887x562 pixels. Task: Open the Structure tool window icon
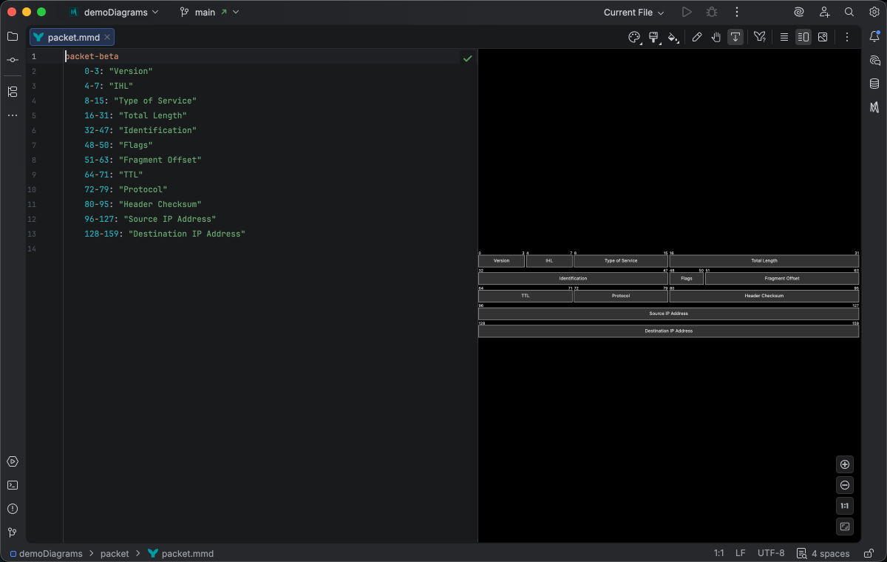coord(13,92)
